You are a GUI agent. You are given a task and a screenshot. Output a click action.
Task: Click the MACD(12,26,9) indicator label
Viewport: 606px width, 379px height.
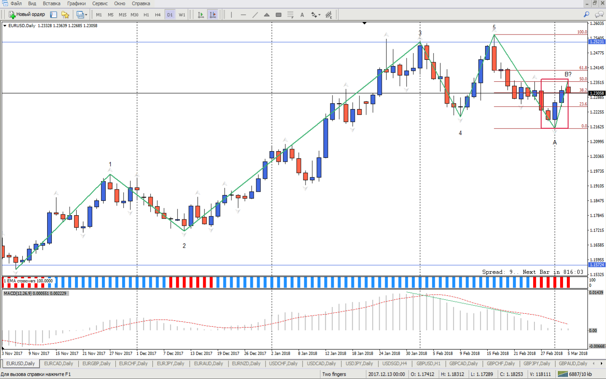pos(35,294)
